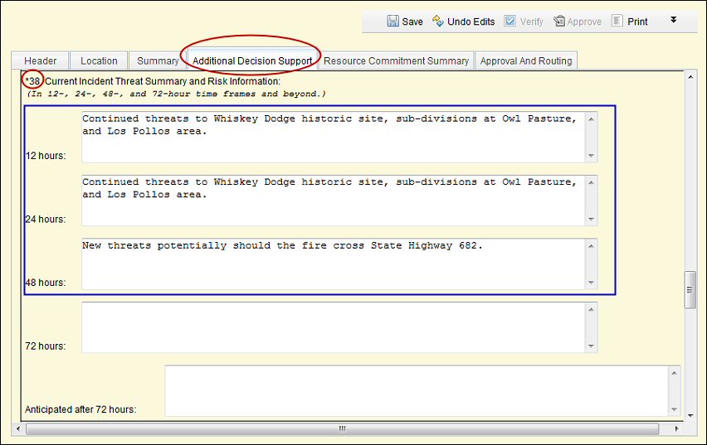Click up arrow of 72 hours field scrollbar
707x445 pixels.
591,309
